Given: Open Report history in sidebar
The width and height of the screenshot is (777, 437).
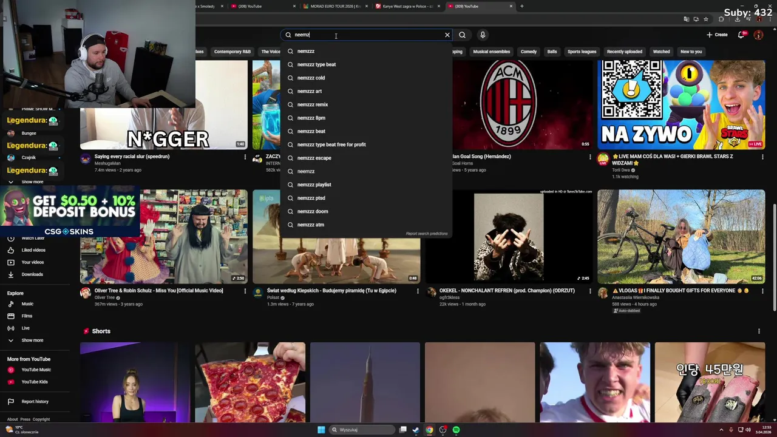Looking at the screenshot, I should pyautogui.click(x=35, y=402).
